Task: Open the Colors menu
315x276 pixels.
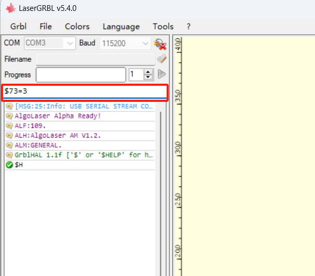Action: click(x=77, y=27)
